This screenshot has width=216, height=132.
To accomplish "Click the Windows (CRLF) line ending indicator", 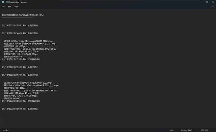I will click(x=186, y=130).
